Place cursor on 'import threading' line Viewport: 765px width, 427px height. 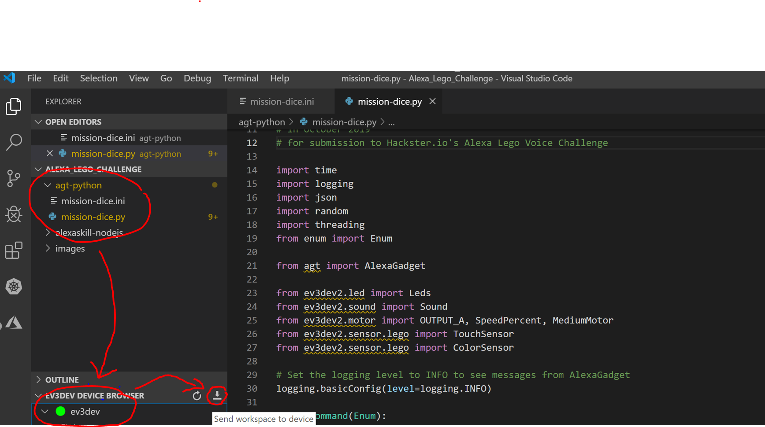click(320, 225)
